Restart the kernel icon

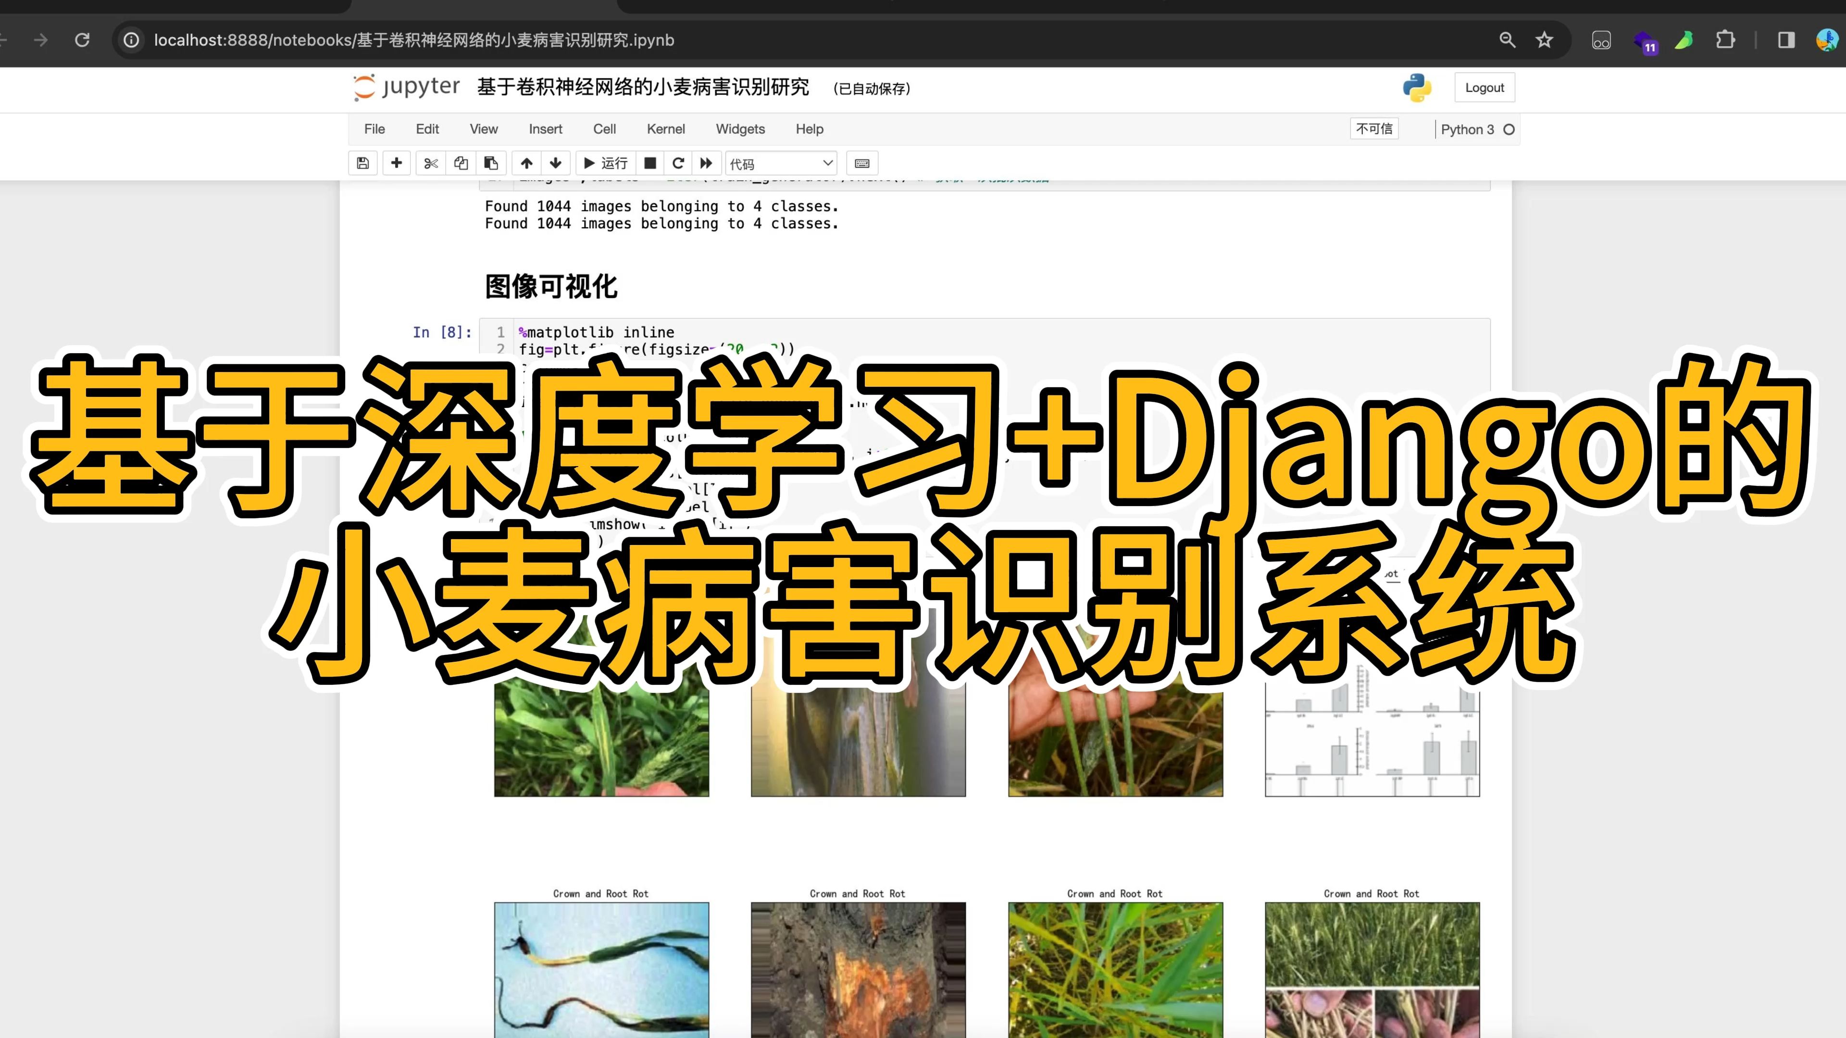coord(678,163)
